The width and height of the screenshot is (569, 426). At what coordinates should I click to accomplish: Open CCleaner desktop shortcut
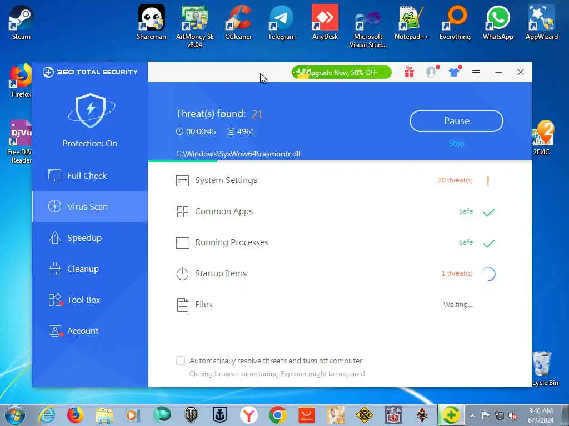pos(238,22)
